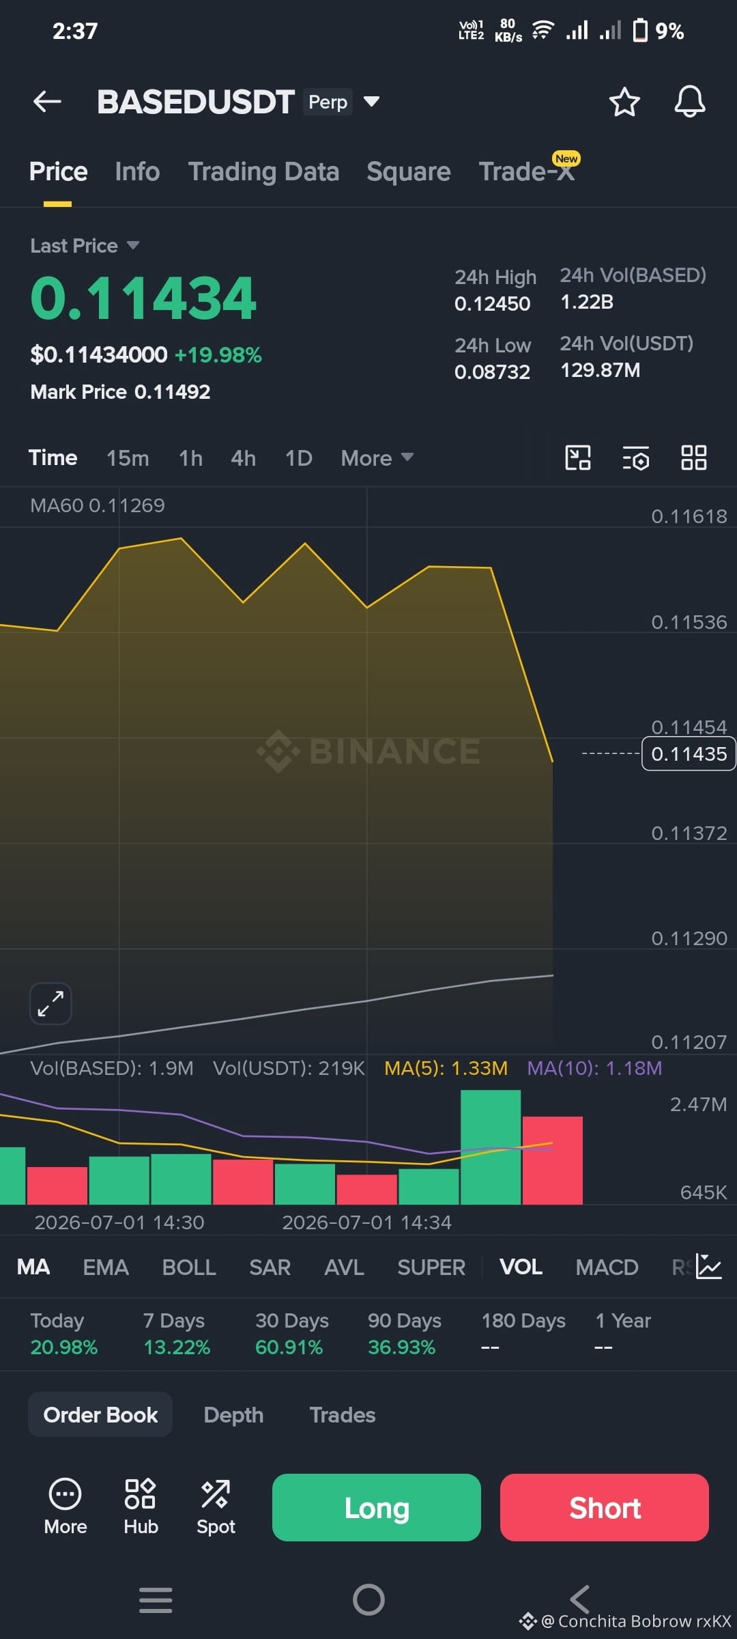Toggle SUPER indicator
This screenshot has width=737, height=1639.
(x=431, y=1267)
